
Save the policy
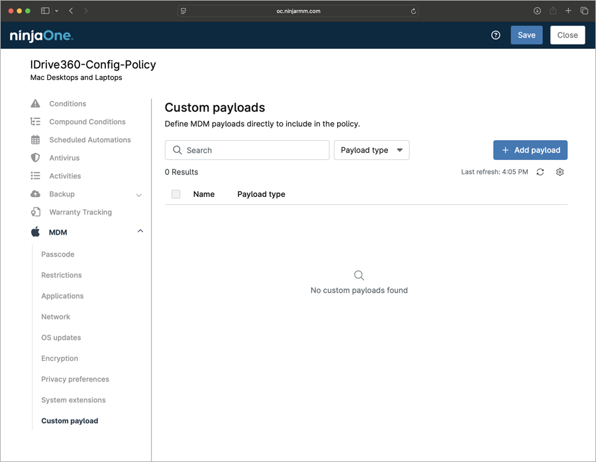pos(526,35)
